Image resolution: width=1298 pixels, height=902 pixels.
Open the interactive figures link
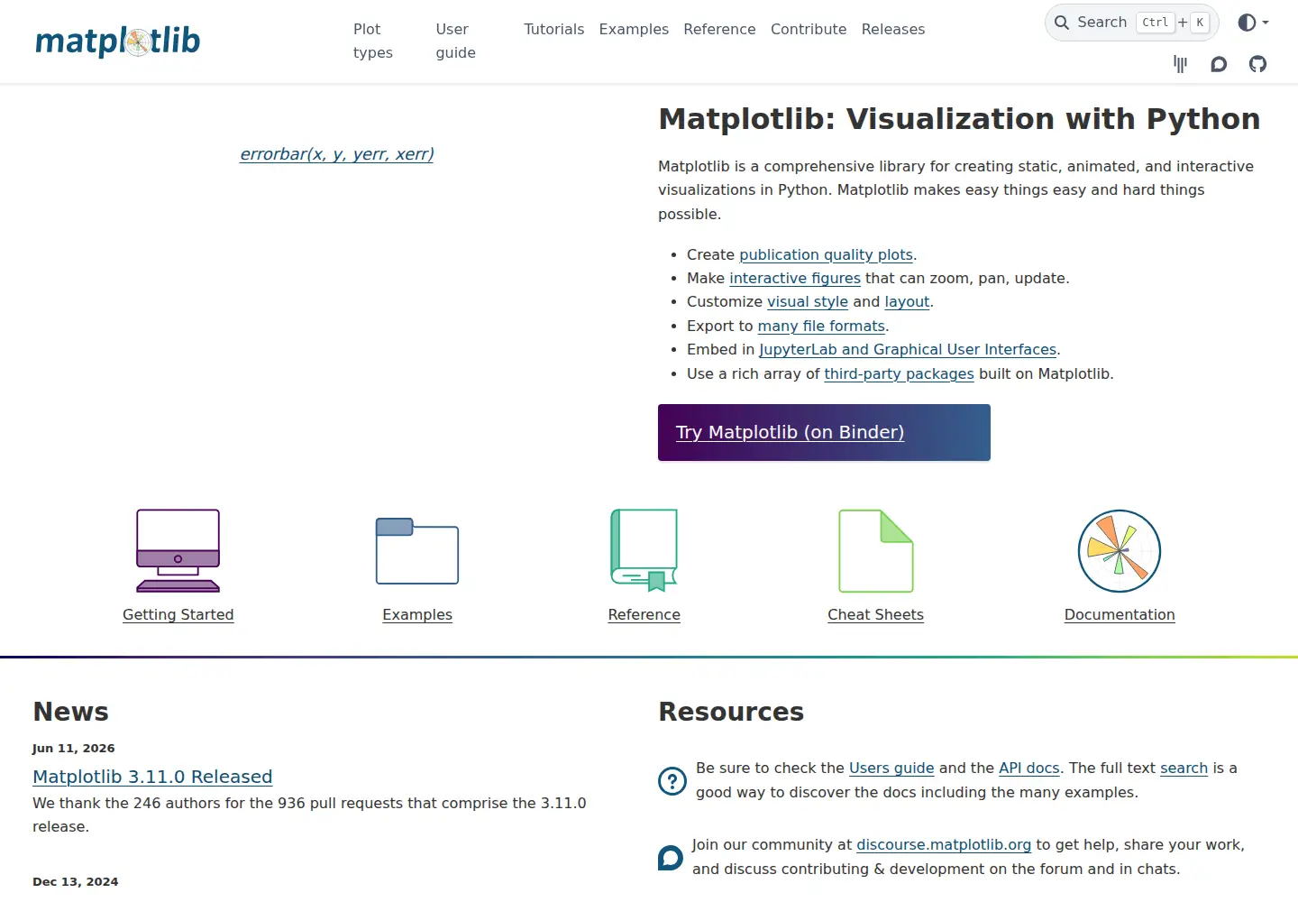pos(795,279)
